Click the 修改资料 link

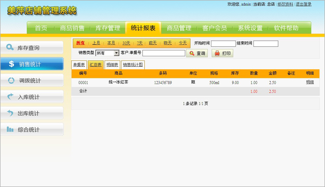(x=285, y=4)
